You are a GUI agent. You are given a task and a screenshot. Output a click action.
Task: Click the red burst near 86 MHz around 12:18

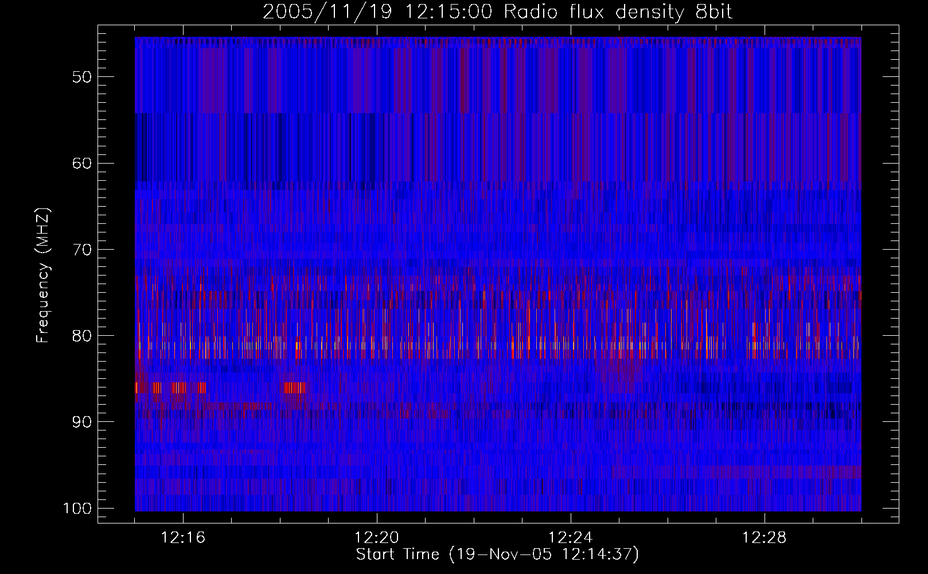(295, 387)
